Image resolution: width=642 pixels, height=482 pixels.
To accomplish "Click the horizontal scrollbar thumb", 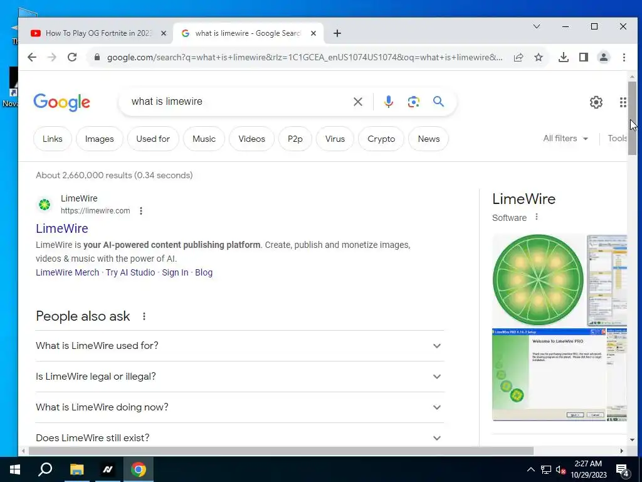I will coord(281,451).
